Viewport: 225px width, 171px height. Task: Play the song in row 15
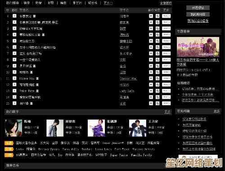tap(14, 103)
